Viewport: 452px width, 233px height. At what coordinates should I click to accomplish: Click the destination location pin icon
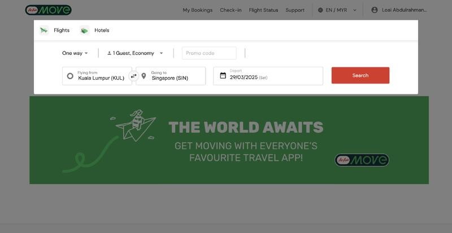click(144, 76)
